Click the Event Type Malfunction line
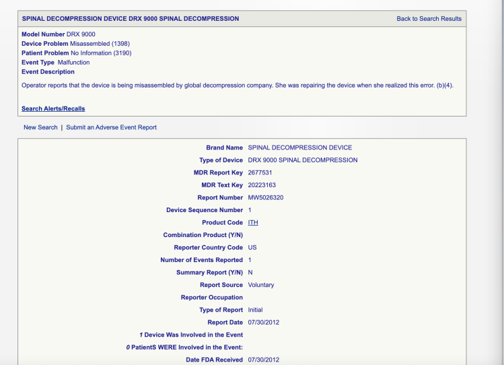Screen dimensions: 504x365 [x=55, y=63]
